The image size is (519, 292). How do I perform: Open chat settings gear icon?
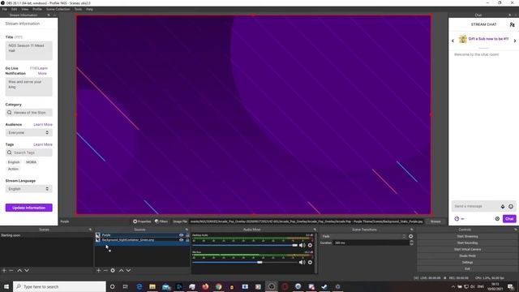497,219
